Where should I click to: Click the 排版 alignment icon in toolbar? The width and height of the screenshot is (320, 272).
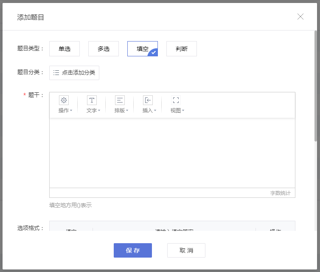pyautogui.click(x=120, y=100)
